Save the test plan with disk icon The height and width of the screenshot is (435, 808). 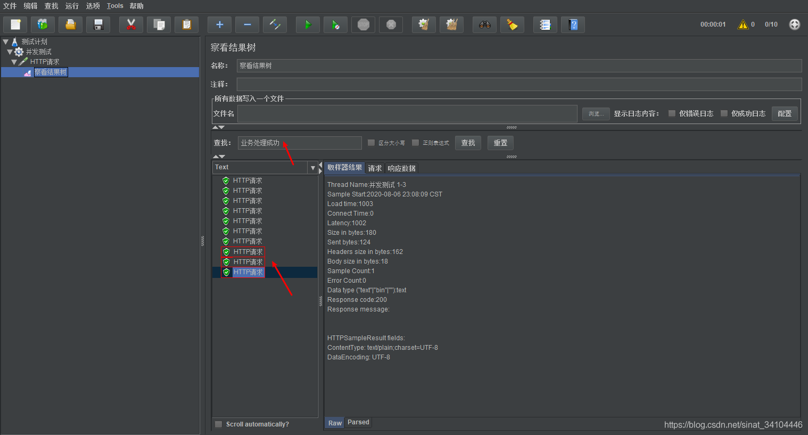click(x=98, y=24)
